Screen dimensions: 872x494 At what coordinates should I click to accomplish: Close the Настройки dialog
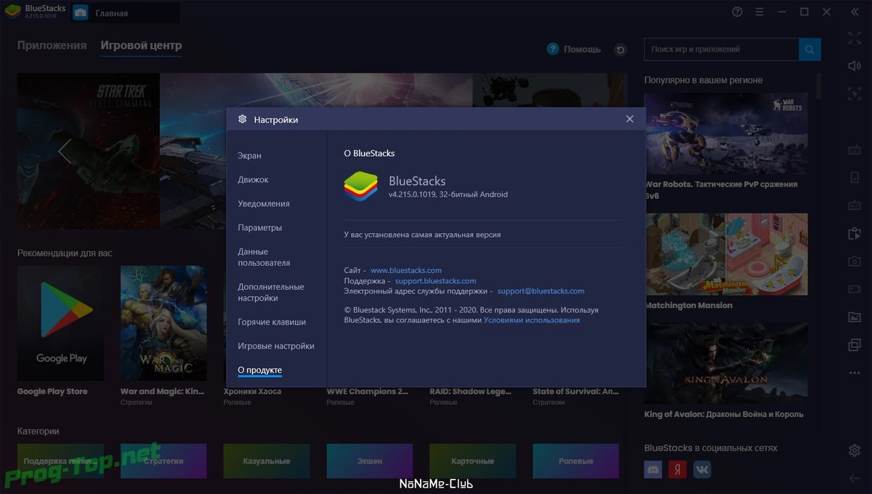pos(630,119)
